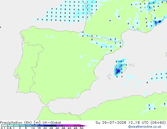Click the legend value label '0.1'

click(3, 128)
